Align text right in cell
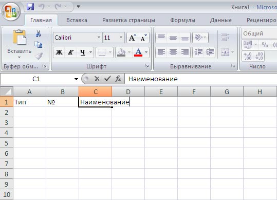This screenshot has width=277, height=200. pyautogui.click(x=184, y=52)
